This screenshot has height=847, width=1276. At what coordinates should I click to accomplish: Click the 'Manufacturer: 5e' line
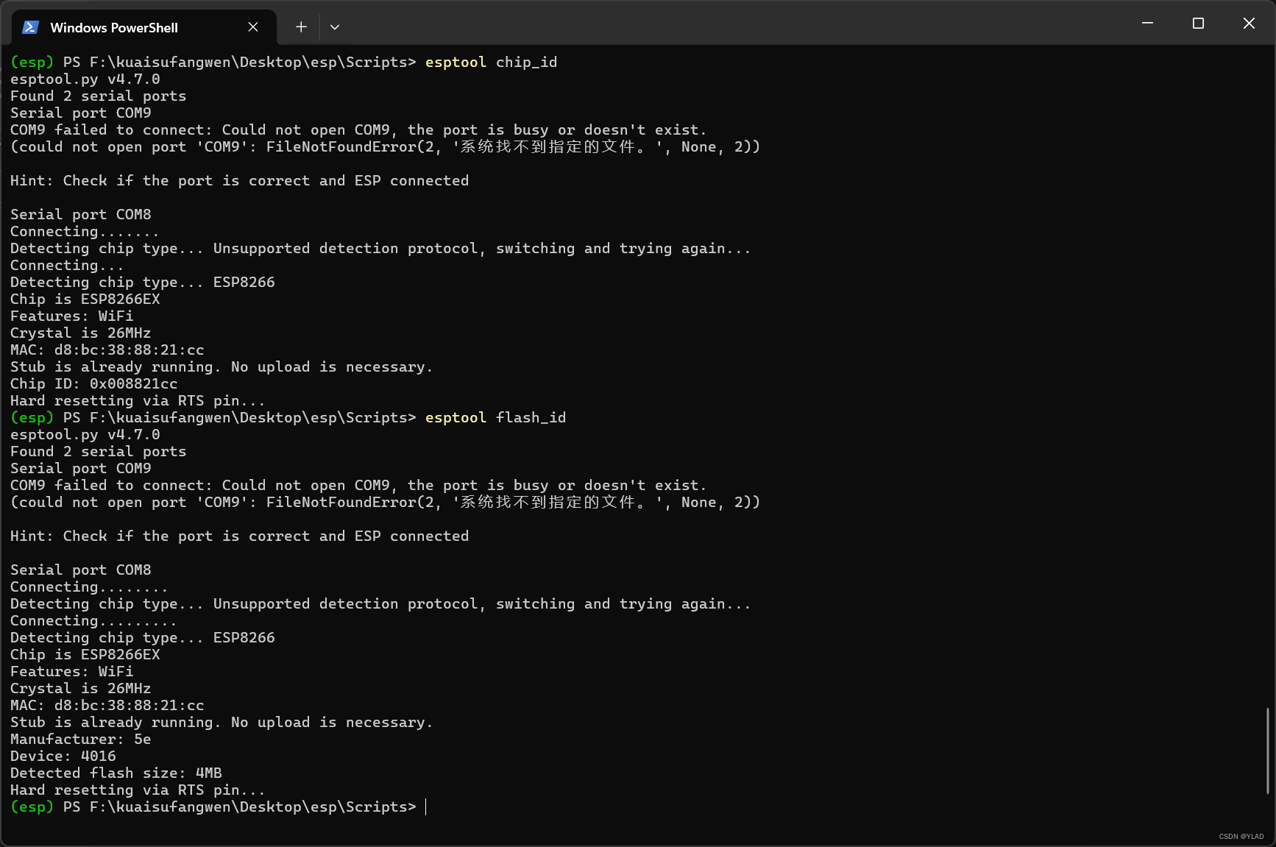pyautogui.click(x=80, y=739)
